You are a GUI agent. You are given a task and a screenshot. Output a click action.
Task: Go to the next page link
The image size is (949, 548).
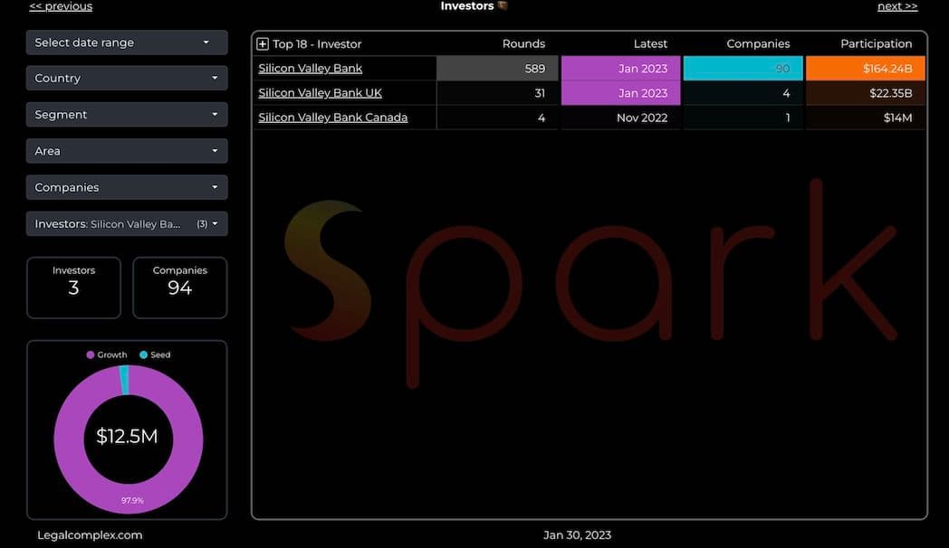click(896, 6)
